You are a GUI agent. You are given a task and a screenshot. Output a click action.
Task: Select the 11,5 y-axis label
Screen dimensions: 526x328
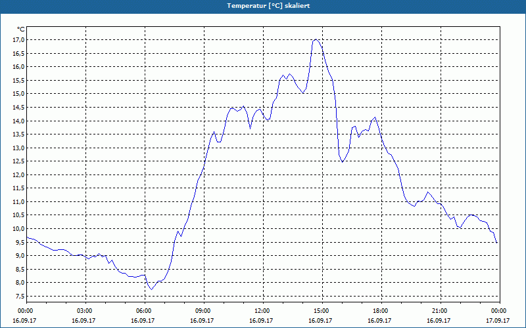(19, 188)
